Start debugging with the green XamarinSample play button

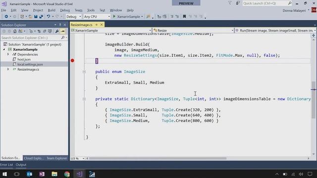pos(114,16)
